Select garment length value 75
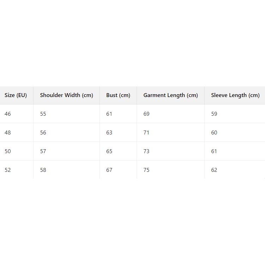The image size is (265, 265). click(146, 170)
